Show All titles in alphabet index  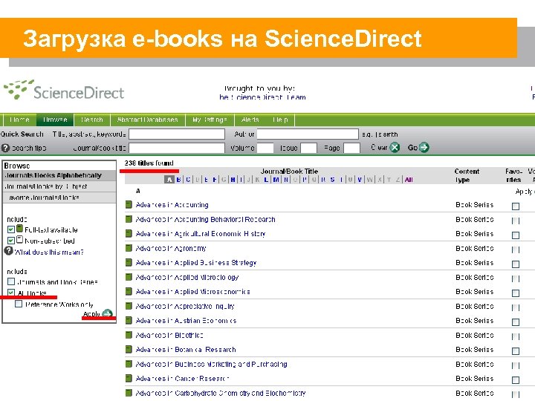click(x=409, y=180)
